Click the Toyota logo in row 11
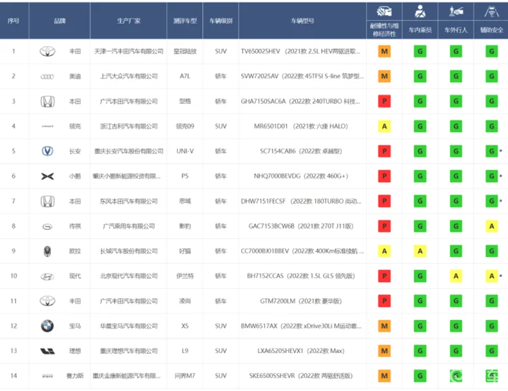Image resolution: width=508 pixels, height=391 pixels. 47,301
